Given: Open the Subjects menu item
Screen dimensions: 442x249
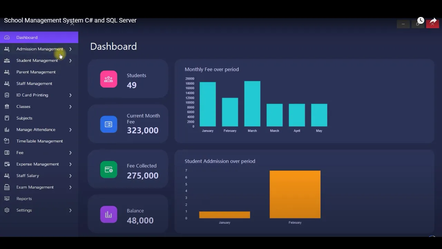Looking at the screenshot, I should tap(39, 118).
